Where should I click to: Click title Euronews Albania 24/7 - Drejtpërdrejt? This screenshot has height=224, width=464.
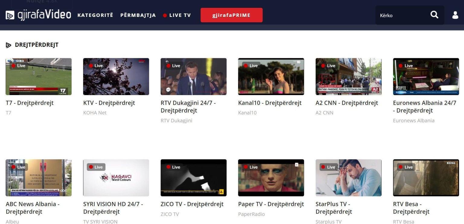pyautogui.click(x=425, y=107)
